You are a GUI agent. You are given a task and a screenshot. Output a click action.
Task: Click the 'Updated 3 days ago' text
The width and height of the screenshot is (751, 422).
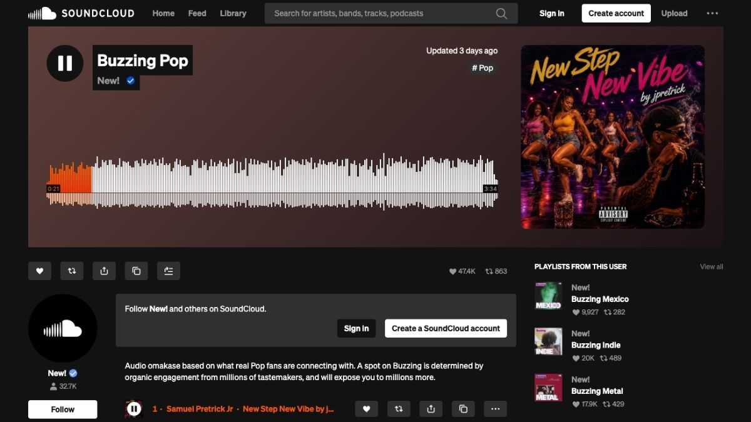point(462,51)
